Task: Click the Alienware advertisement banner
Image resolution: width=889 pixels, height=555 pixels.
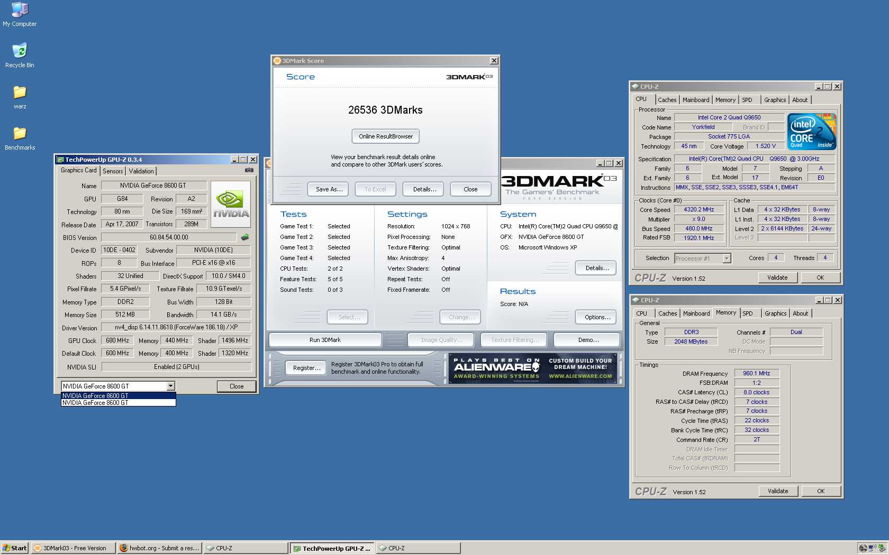Action: pyautogui.click(x=533, y=368)
